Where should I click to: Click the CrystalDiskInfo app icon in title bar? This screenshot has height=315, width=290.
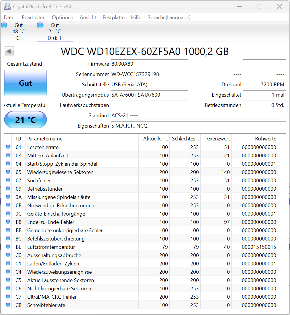[x=7, y=6]
